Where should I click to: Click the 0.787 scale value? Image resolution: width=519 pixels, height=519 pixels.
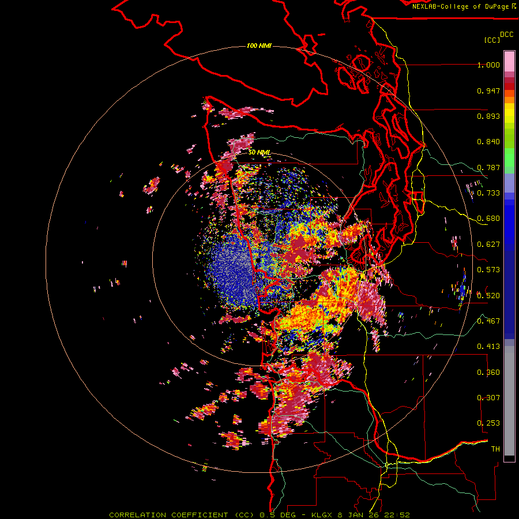coord(488,167)
